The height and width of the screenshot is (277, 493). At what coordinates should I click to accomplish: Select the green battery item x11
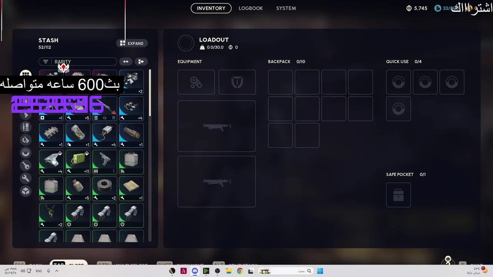click(78, 162)
